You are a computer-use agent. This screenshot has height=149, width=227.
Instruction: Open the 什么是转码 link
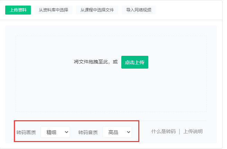[x=164, y=131]
